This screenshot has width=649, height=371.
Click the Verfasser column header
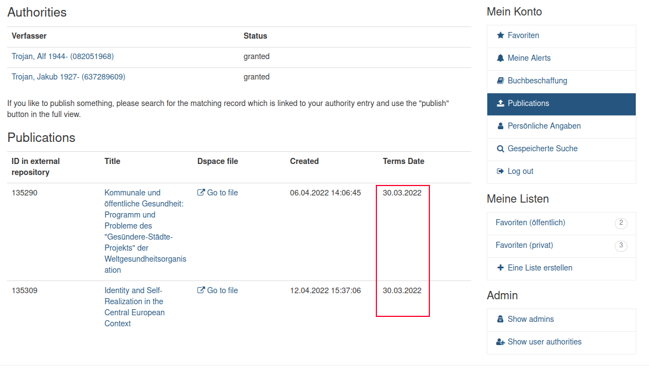coord(29,36)
